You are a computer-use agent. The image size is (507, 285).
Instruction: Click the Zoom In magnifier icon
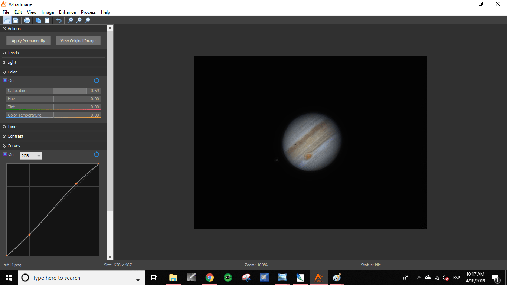(70, 20)
